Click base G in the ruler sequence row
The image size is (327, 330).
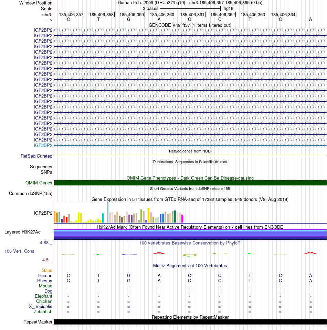pyautogui.click(x=129, y=19)
